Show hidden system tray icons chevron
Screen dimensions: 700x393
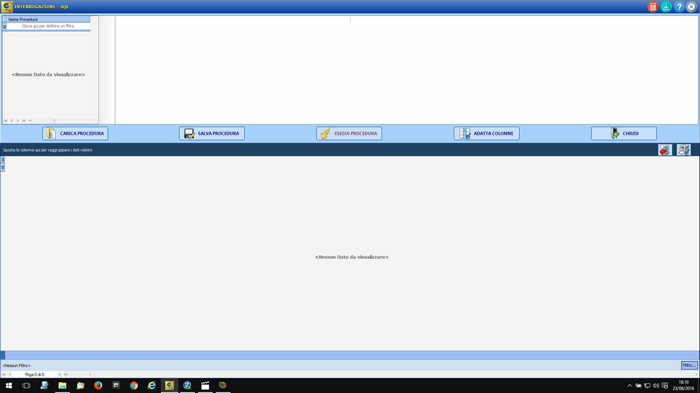[630, 386]
